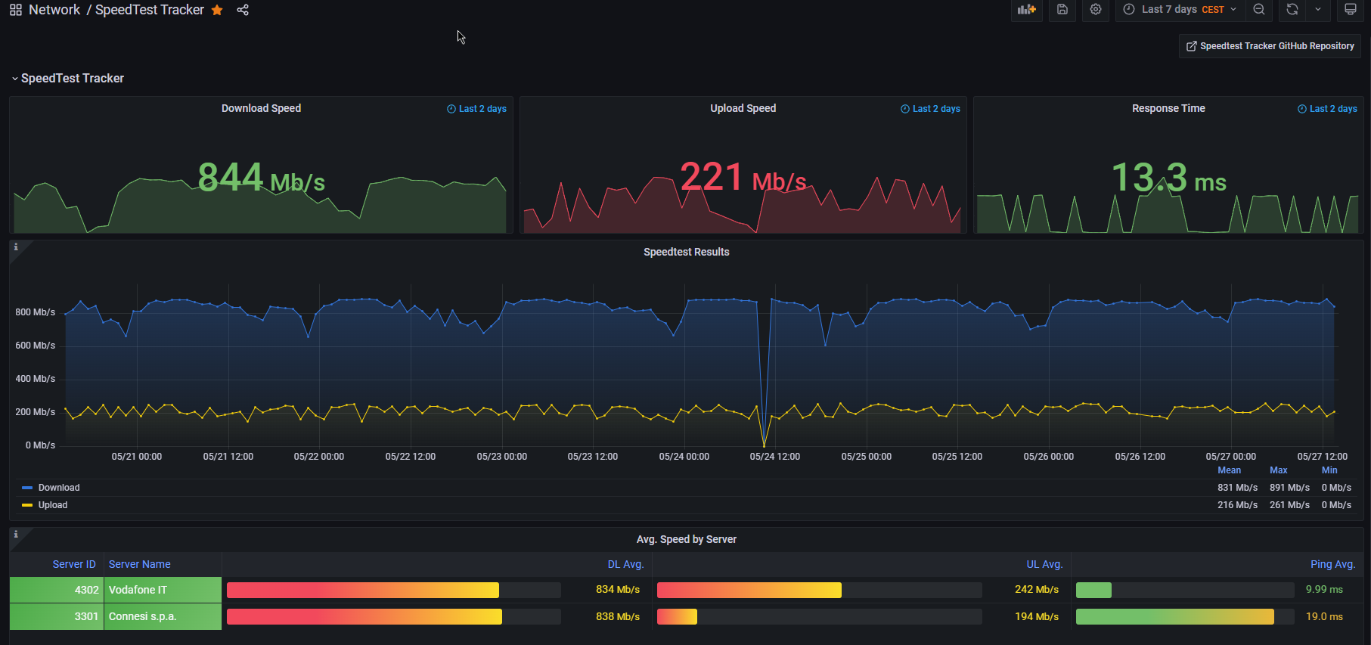
Task: Refresh the dashboard
Action: (1292, 10)
